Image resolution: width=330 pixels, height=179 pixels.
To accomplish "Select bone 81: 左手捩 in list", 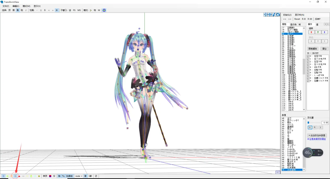I will coord(292,36).
